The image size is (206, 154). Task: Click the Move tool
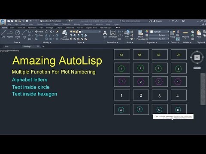(x=39, y=32)
